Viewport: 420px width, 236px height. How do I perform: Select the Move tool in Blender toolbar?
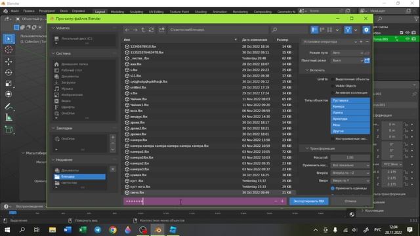[9, 62]
